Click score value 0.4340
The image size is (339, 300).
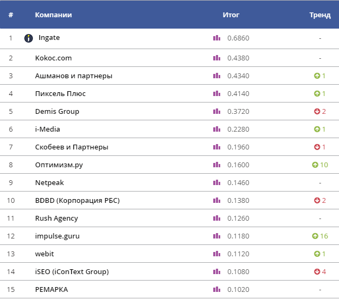(x=238, y=76)
